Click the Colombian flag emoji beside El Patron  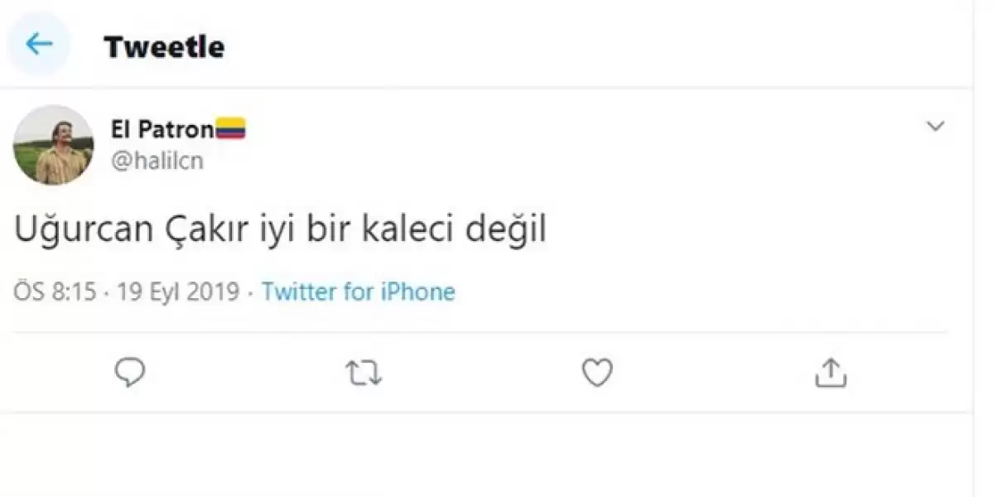230,129
